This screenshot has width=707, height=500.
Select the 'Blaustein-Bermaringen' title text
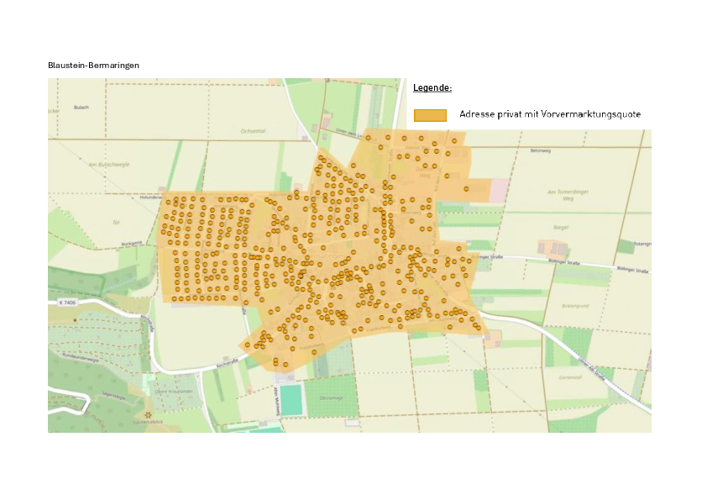click(x=93, y=66)
